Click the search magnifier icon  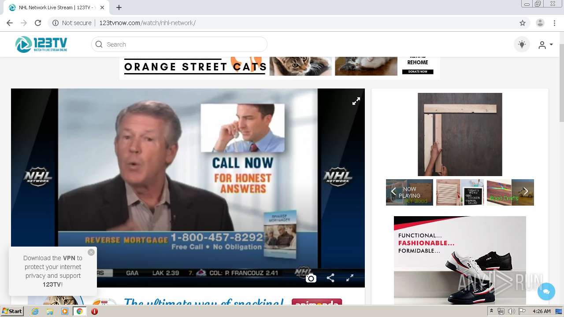point(99,44)
